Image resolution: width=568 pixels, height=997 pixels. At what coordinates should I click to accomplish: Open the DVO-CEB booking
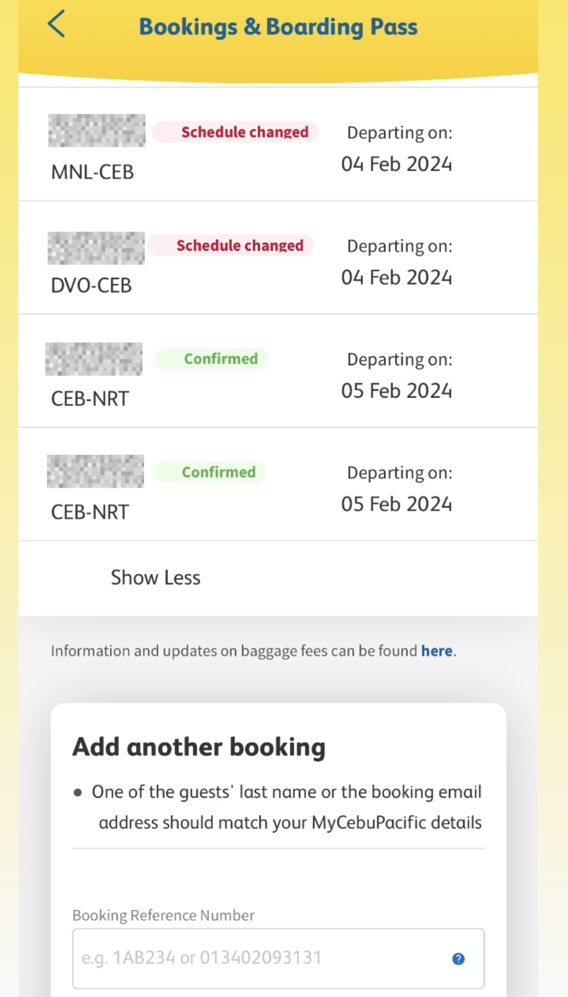click(x=278, y=257)
